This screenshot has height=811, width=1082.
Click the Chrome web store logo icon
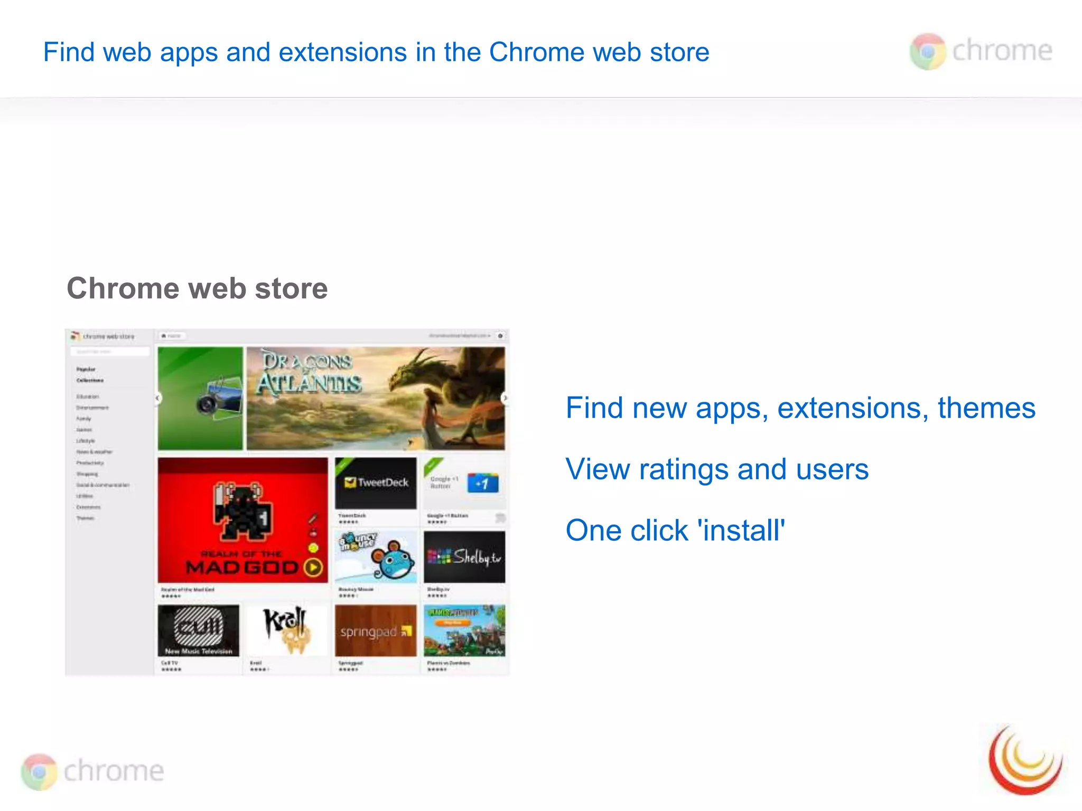[x=75, y=336]
